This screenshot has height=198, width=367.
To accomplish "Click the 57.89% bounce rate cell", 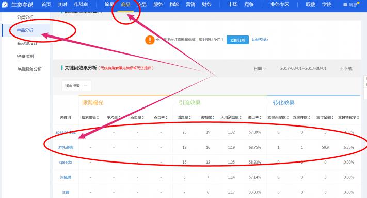I will [254, 132].
